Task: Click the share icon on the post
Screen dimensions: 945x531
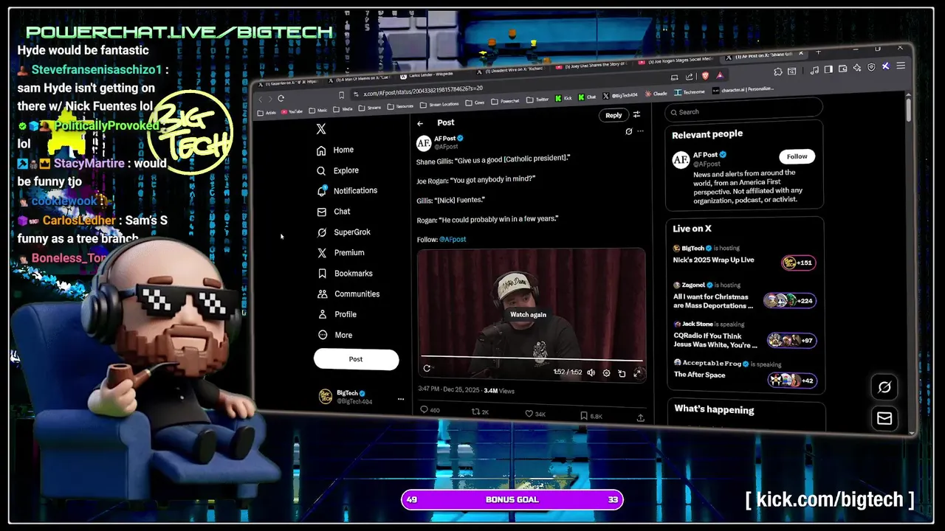Action: click(x=640, y=417)
